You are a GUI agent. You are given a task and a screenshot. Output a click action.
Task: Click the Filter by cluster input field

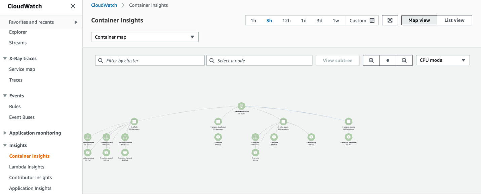150,60
